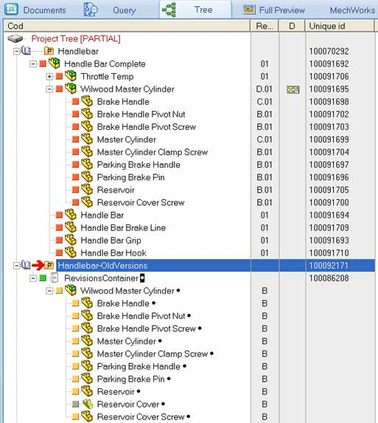Image resolution: width=378 pixels, height=423 pixels.
Task: Click the green status square of RevisionsContainer
Action: [43, 278]
